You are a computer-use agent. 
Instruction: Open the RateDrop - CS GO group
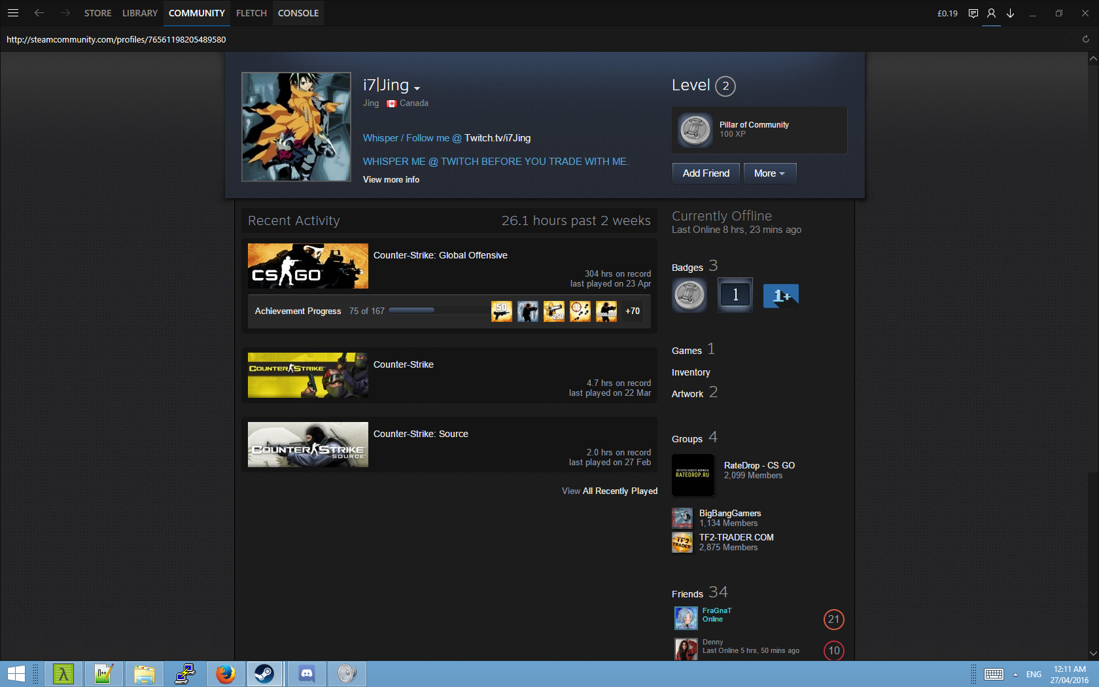[759, 466]
